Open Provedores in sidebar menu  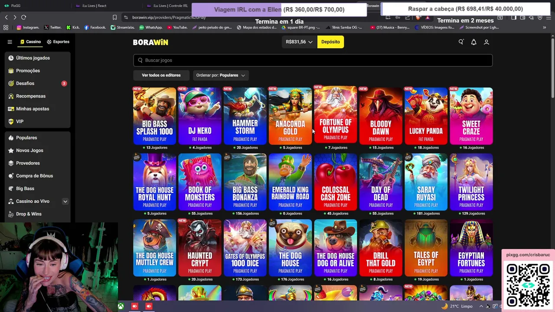[x=37, y=163]
